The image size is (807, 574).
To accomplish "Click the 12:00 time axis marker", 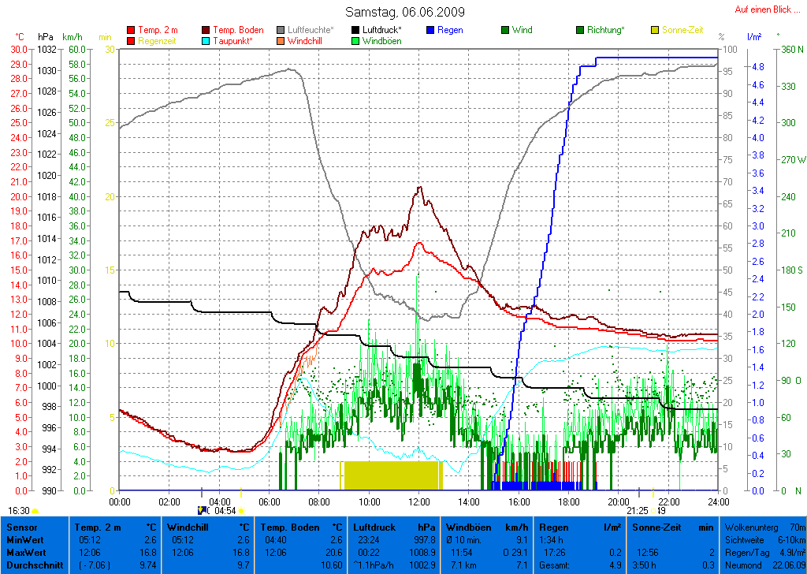I will click(x=419, y=501).
